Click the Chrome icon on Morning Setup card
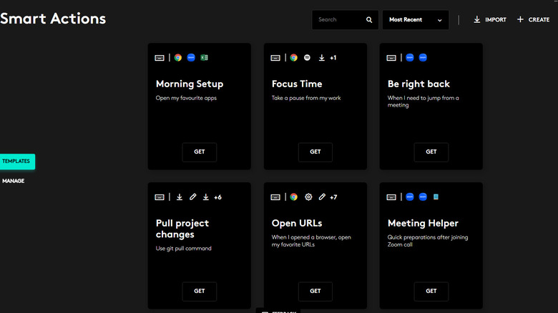The width and height of the screenshot is (558, 313). (x=178, y=57)
